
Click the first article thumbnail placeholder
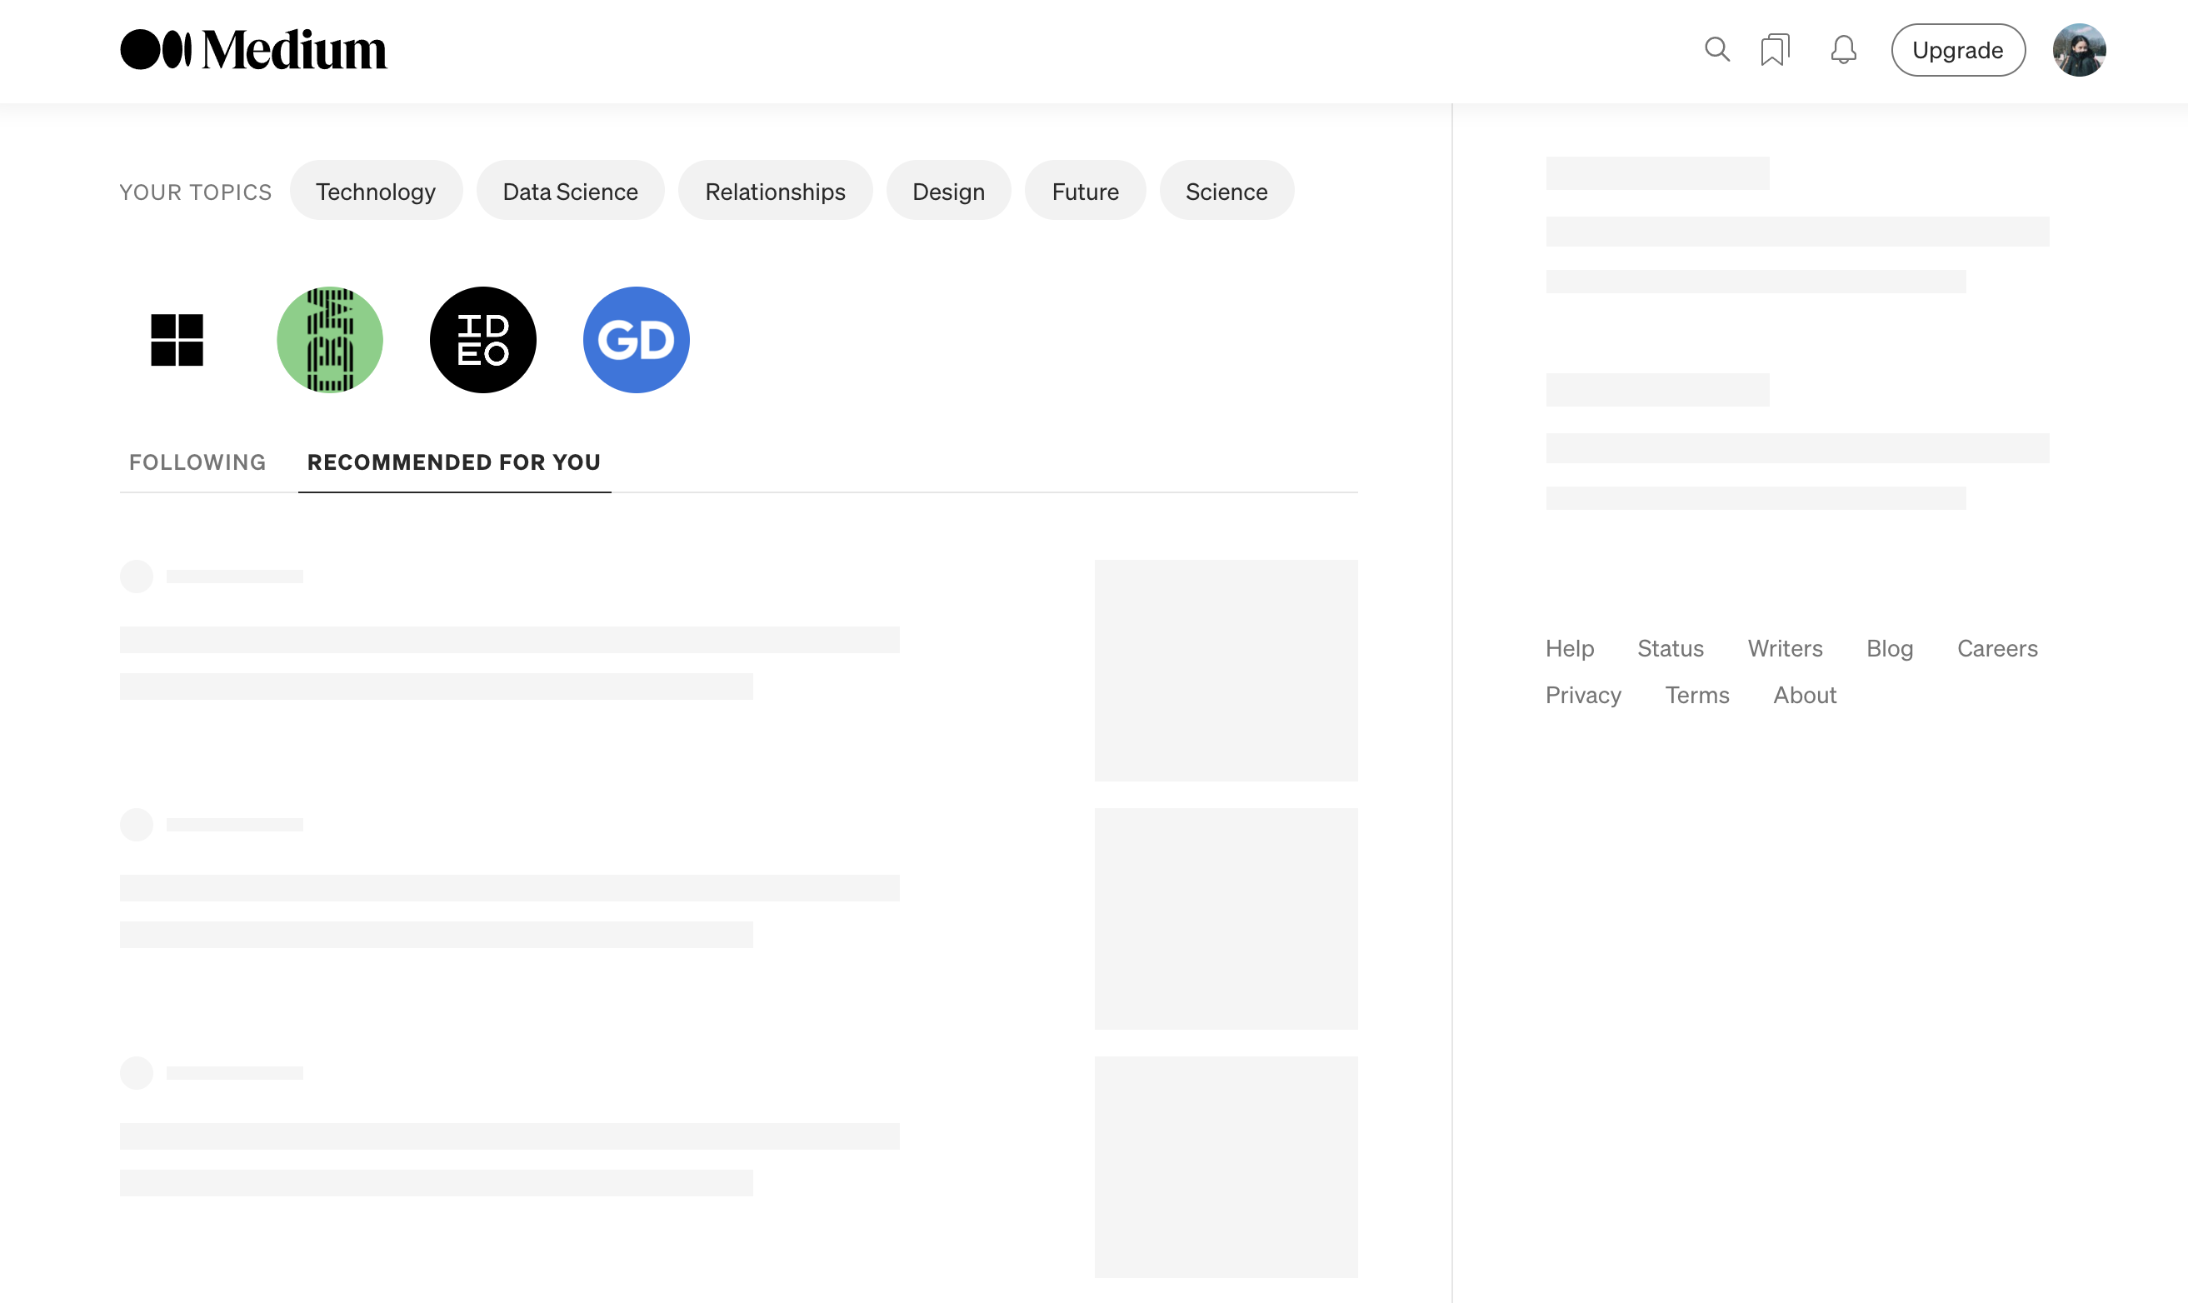(1225, 670)
